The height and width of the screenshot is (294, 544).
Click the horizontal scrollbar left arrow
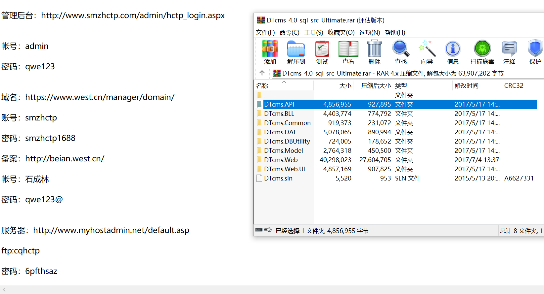[x=4, y=289]
